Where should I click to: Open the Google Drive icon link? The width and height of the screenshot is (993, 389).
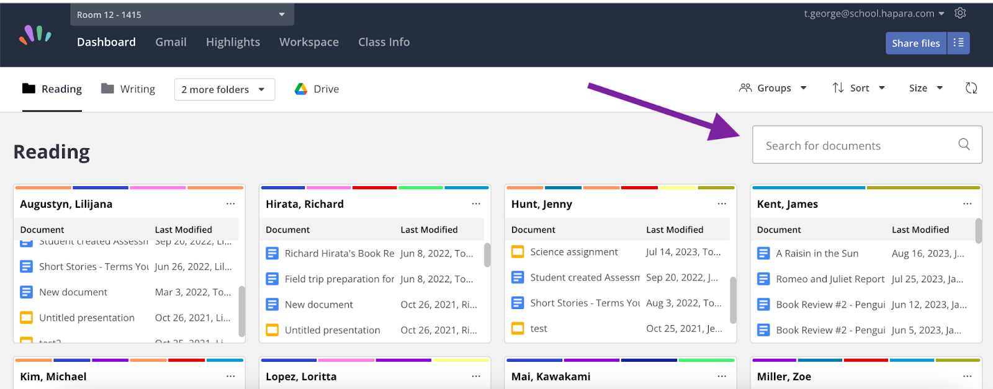tap(301, 89)
